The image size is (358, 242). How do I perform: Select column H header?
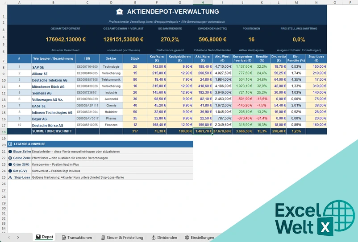point(203,2)
